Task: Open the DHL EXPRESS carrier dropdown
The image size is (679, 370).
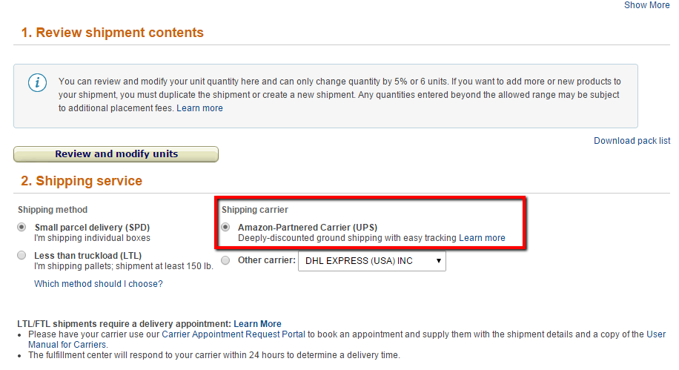Action: [x=372, y=261]
